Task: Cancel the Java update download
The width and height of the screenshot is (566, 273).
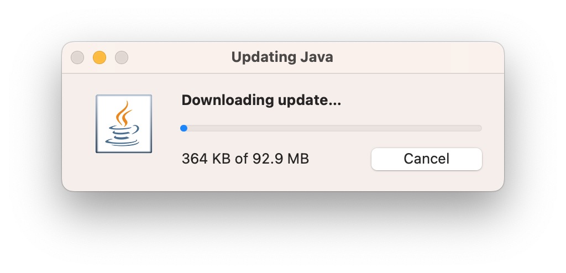Action: click(x=427, y=159)
